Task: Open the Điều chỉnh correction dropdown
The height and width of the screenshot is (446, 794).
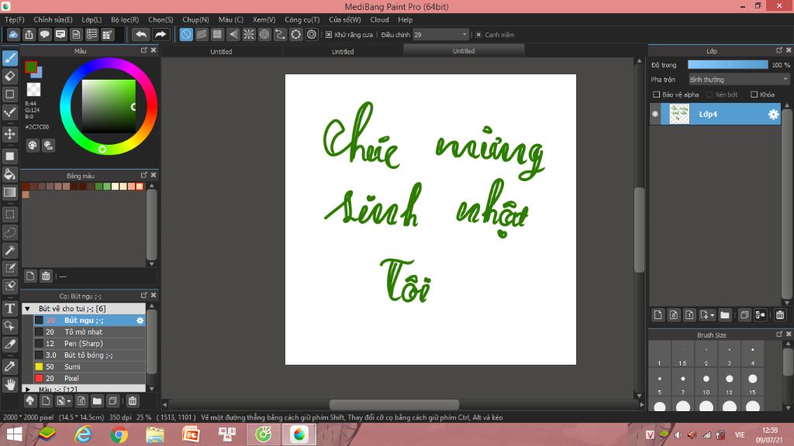Action: (x=440, y=34)
